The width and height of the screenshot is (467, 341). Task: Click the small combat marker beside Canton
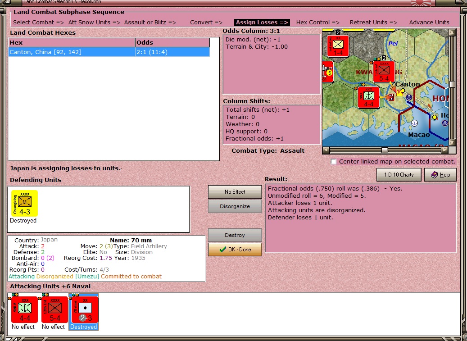(x=391, y=97)
